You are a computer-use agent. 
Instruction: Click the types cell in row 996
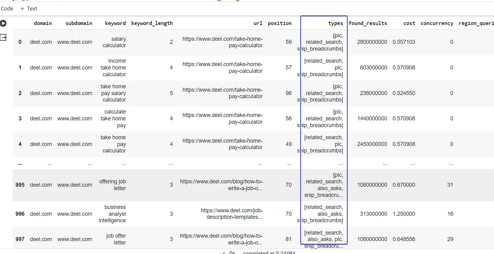coord(320,214)
